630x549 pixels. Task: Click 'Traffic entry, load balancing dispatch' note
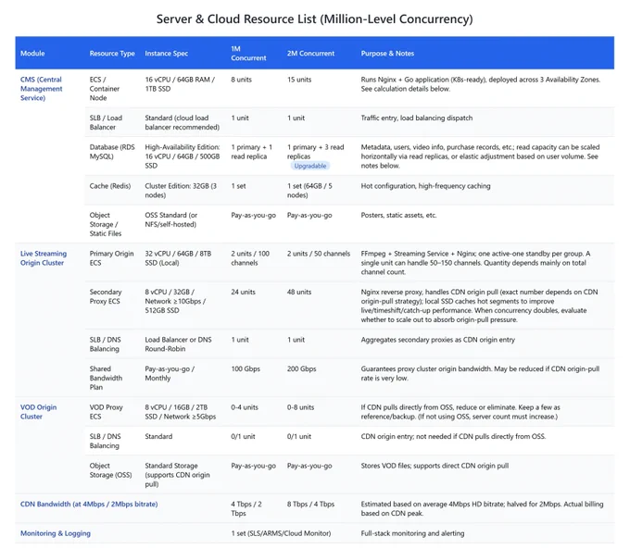pyautogui.click(x=417, y=119)
